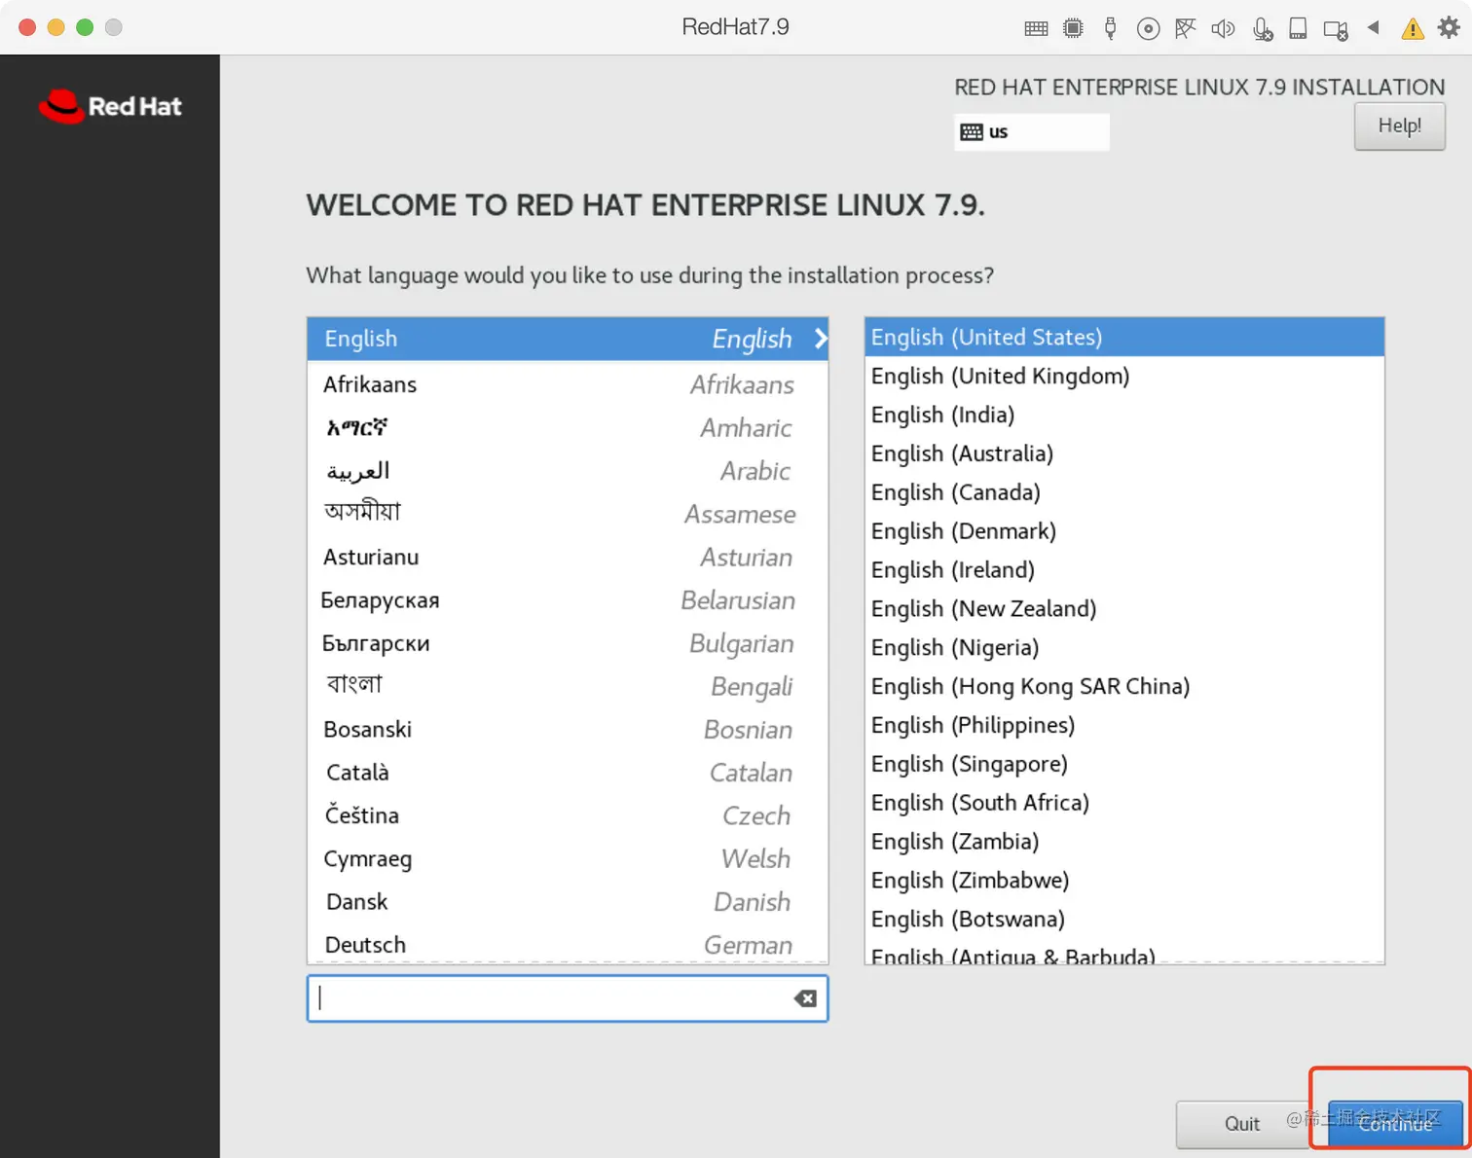Clear the language search with backspace icon
This screenshot has height=1158, width=1472.
click(805, 998)
